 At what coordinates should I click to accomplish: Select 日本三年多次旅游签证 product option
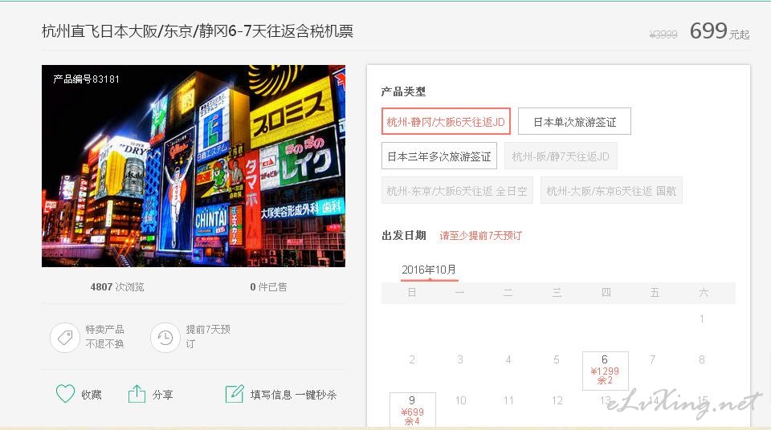pyautogui.click(x=439, y=156)
